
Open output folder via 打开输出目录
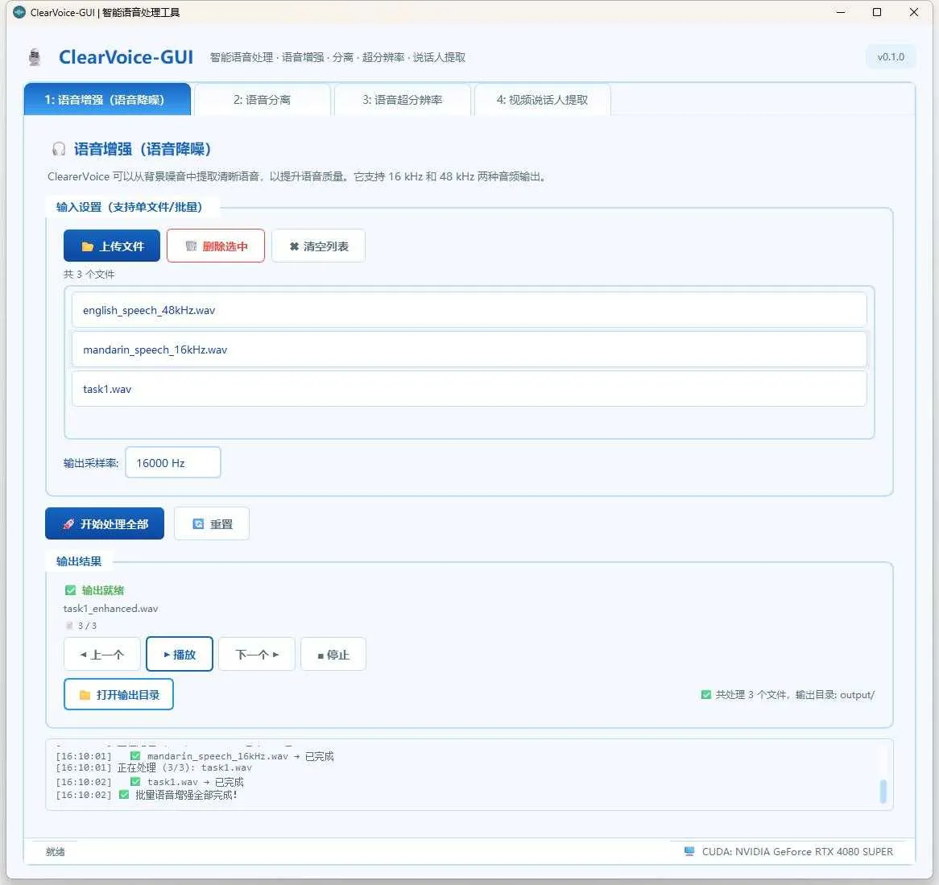[x=118, y=695]
